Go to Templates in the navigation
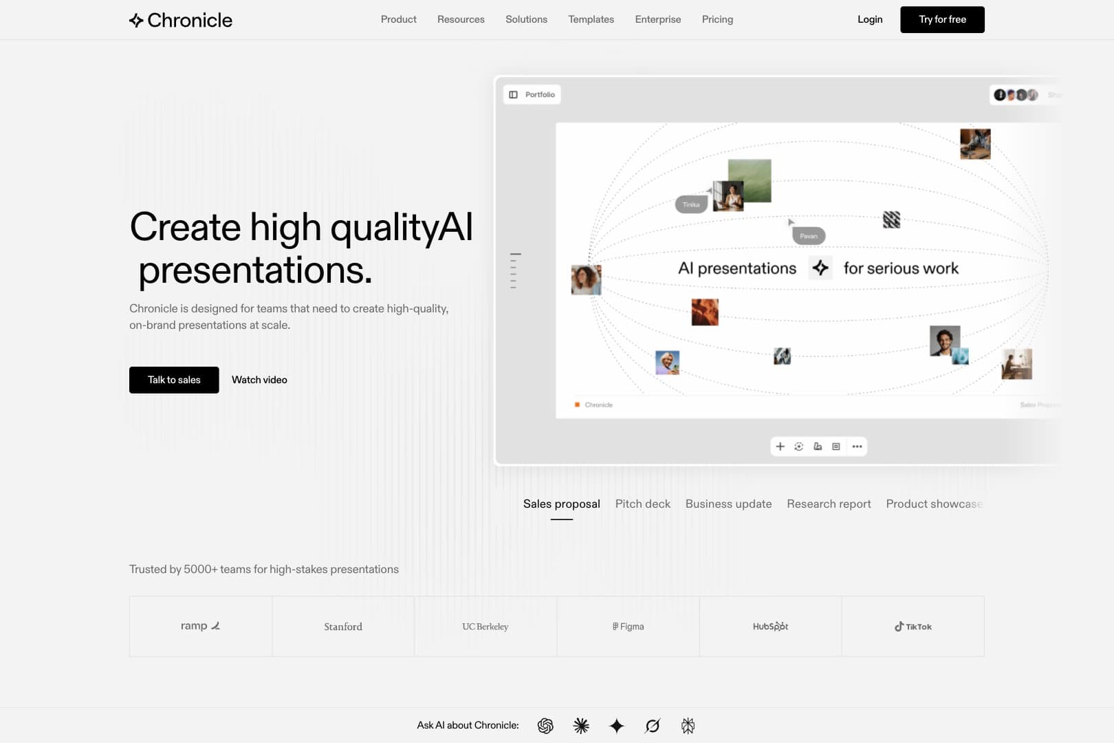Image resolution: width=1114 pixels, height=743 pixels. 591,19
